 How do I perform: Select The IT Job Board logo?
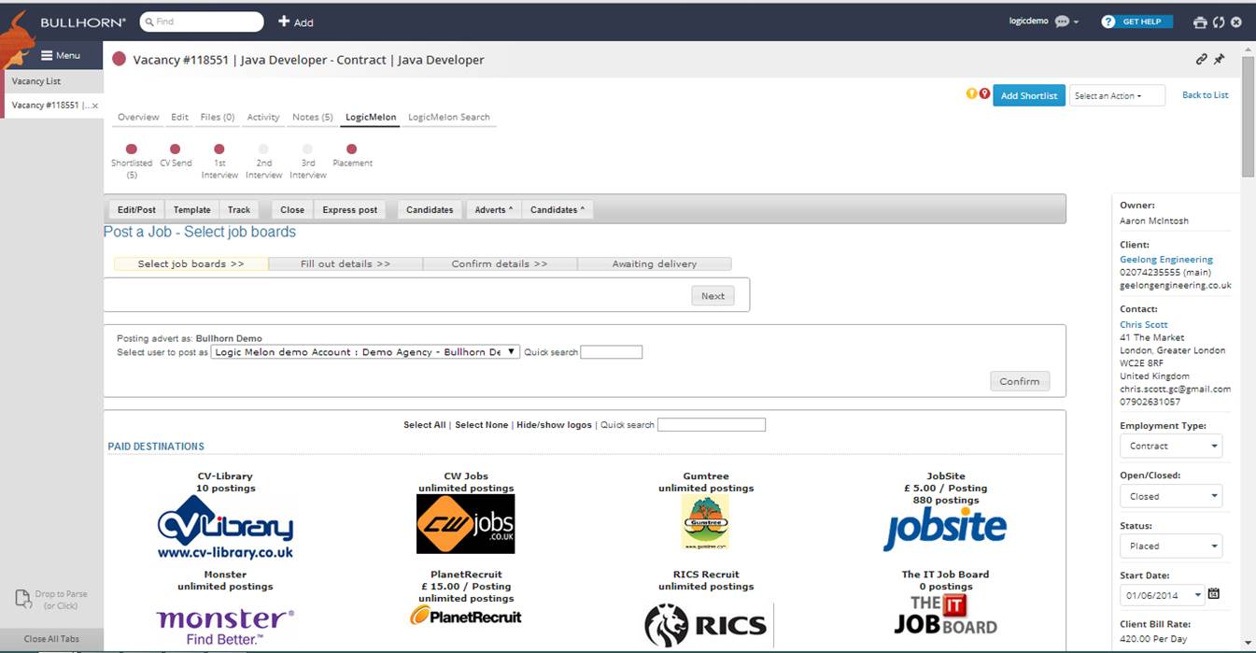[945, 615]
